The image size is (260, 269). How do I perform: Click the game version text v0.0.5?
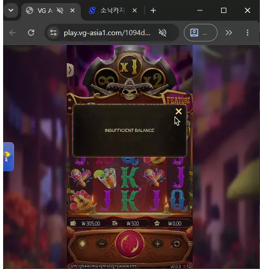pos(181,266)
